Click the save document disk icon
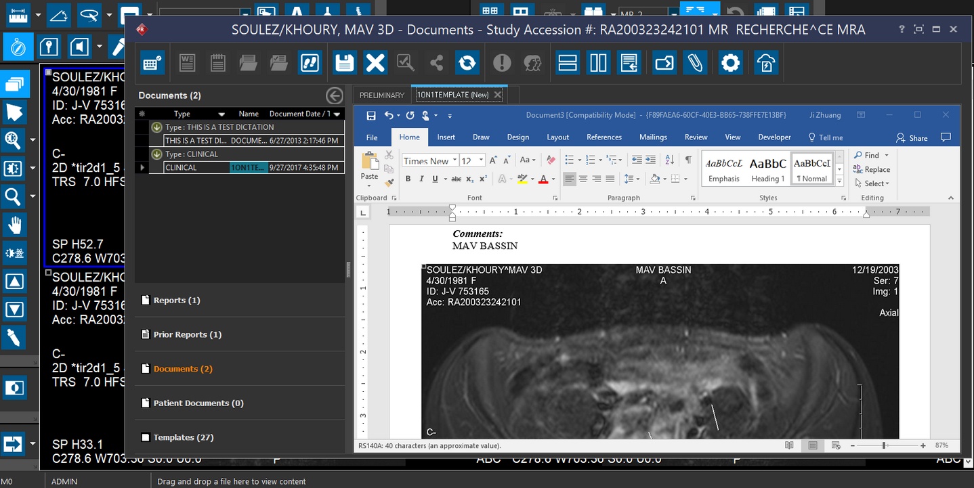974x488 pixels. [345, 63]
